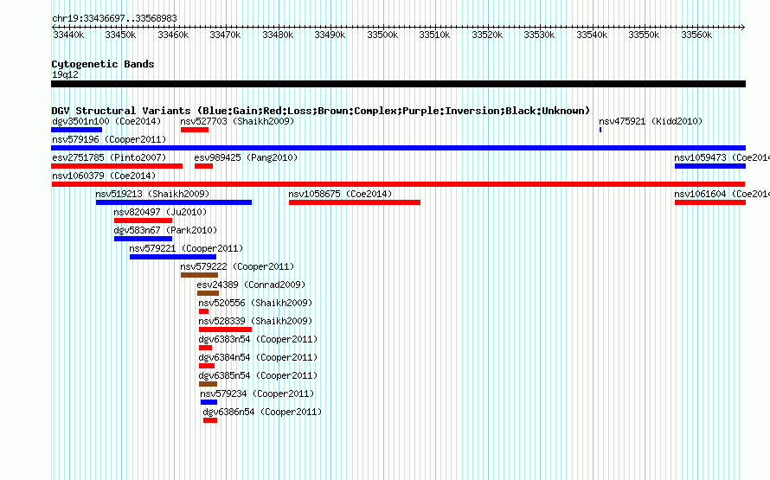Click the red esv2751785 loss bar
Screen dimensions: 770x480
tap(117, 166)
